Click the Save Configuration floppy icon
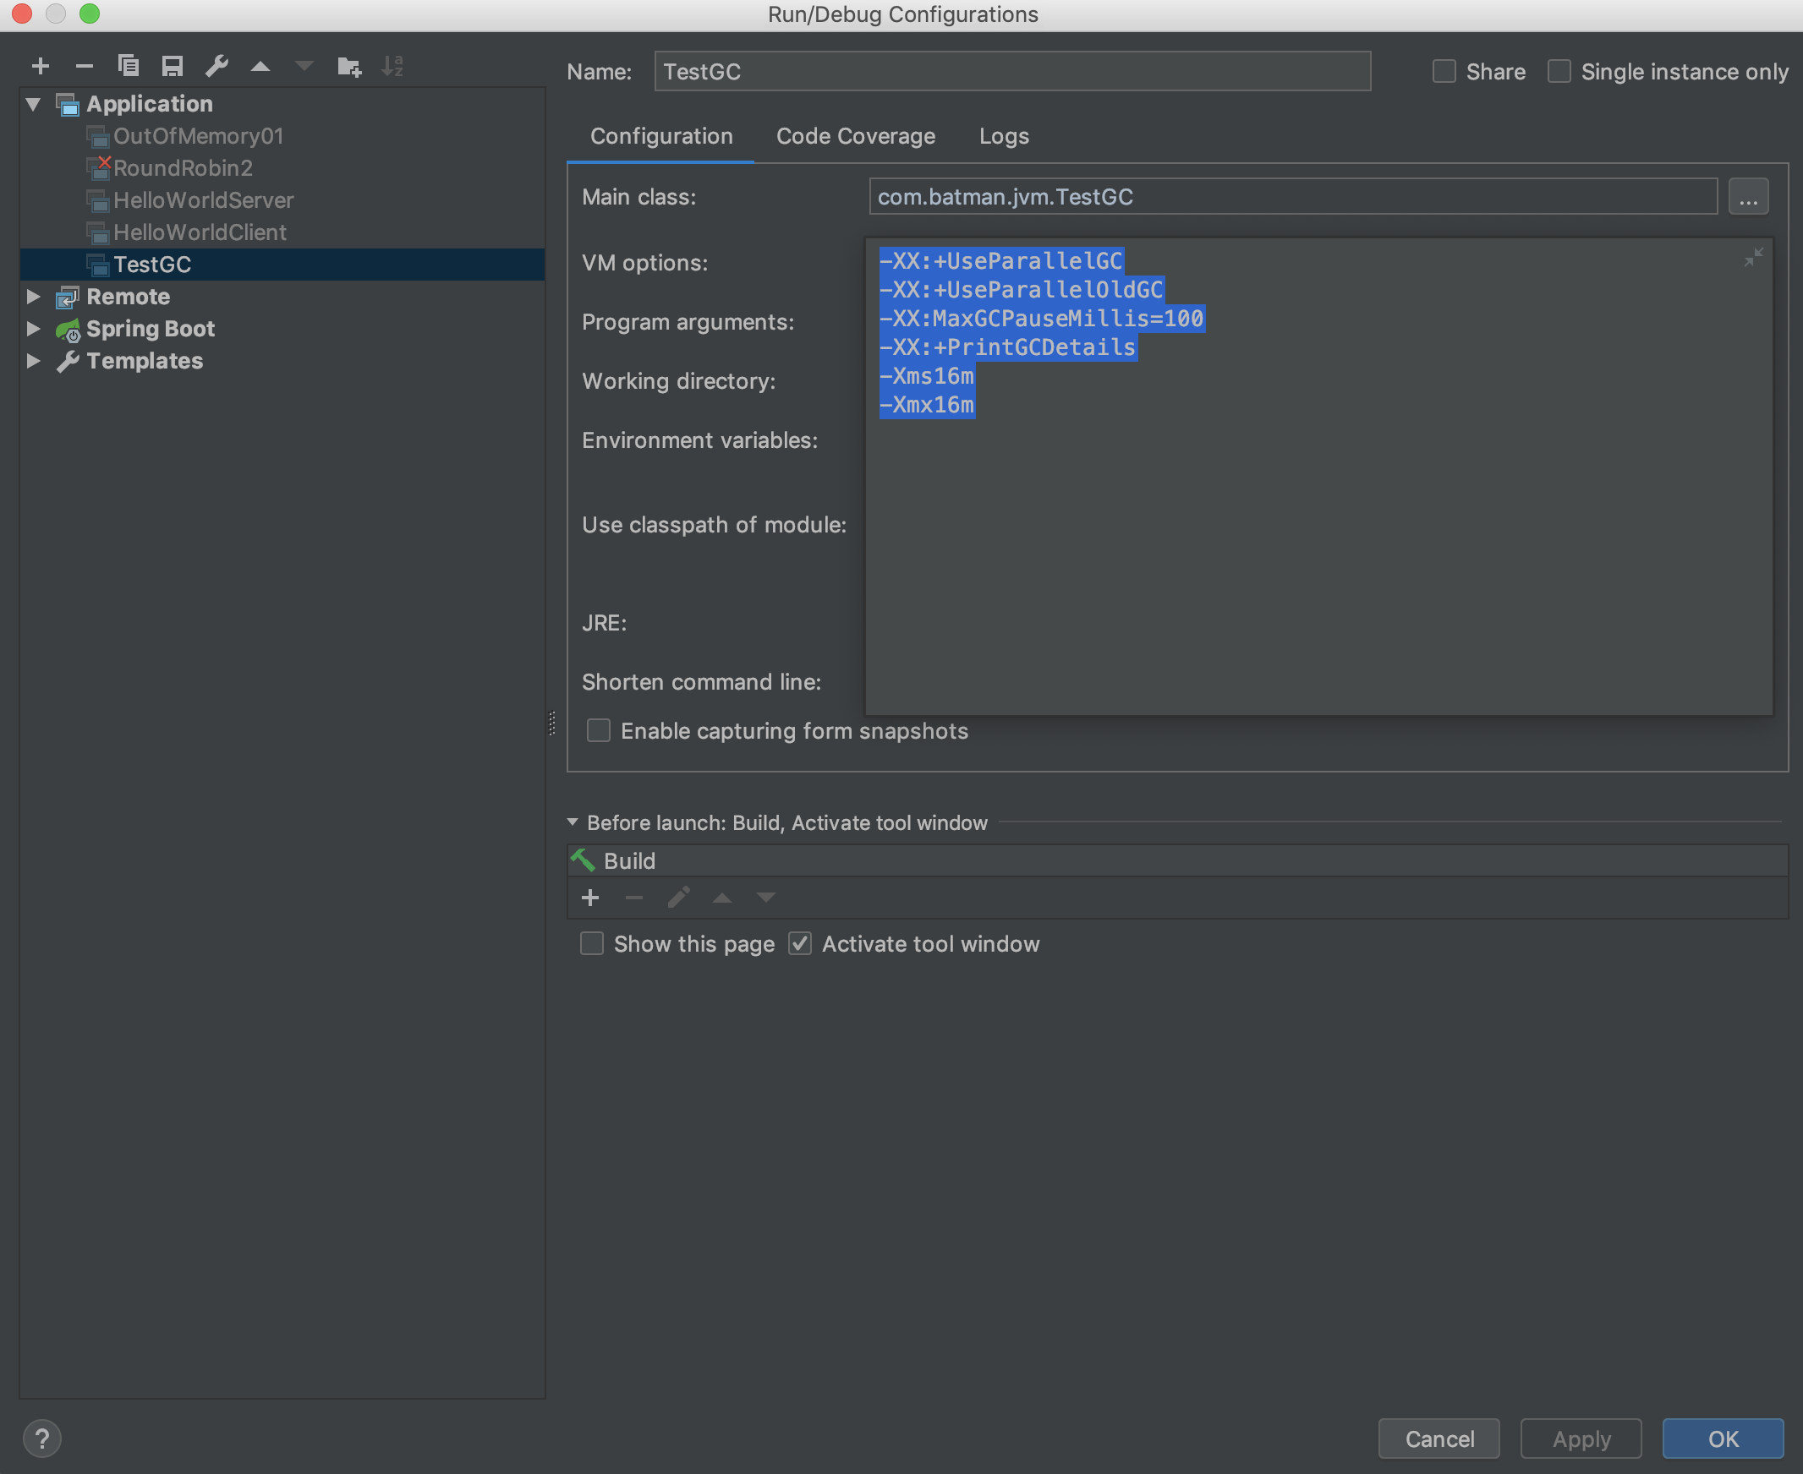This screenshot has height=1474, width=1803. (x=173, y=66)
